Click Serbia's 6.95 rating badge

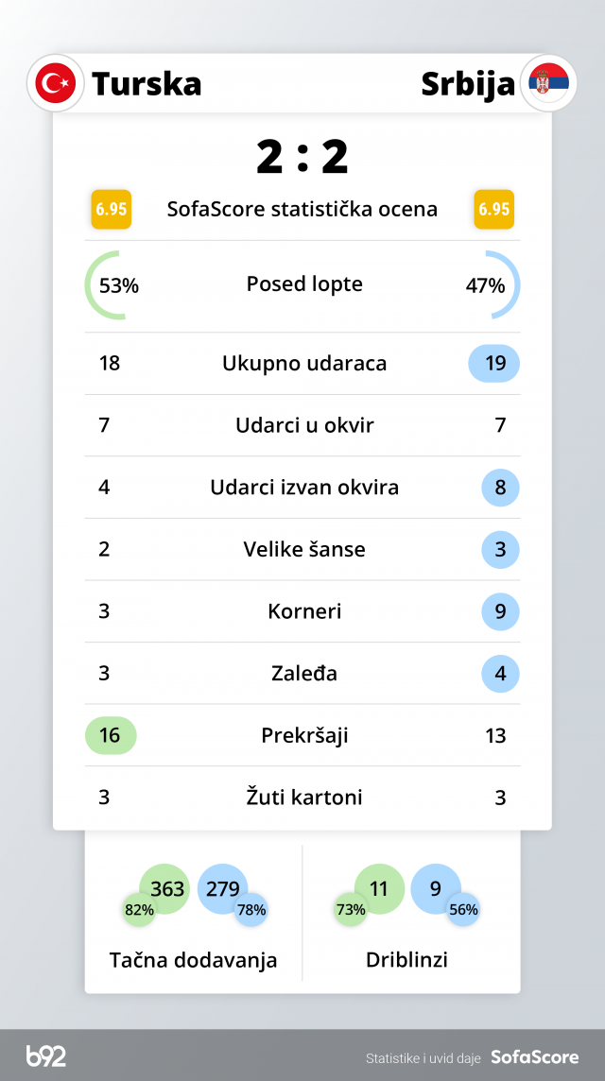(494, 209)
